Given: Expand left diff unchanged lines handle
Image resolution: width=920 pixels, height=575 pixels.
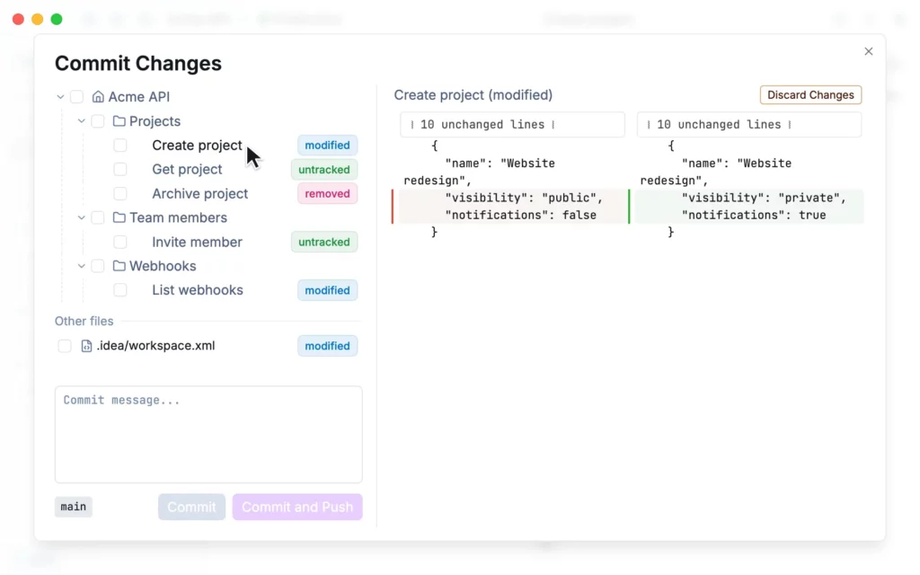Looking at the screenshot, I should pos(512,124).
